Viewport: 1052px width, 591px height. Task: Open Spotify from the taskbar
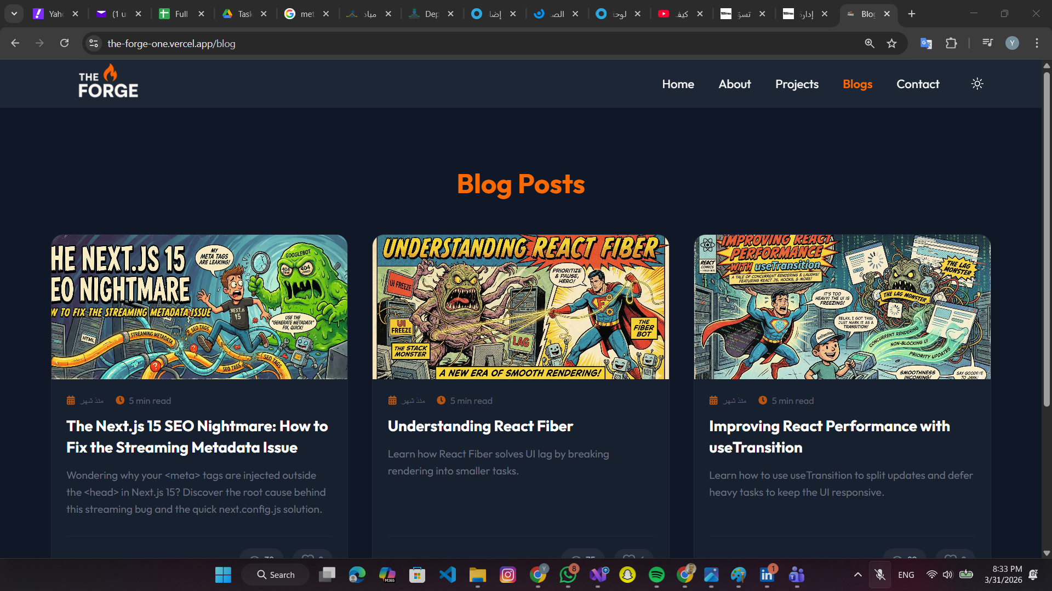(x=656, y=575)
